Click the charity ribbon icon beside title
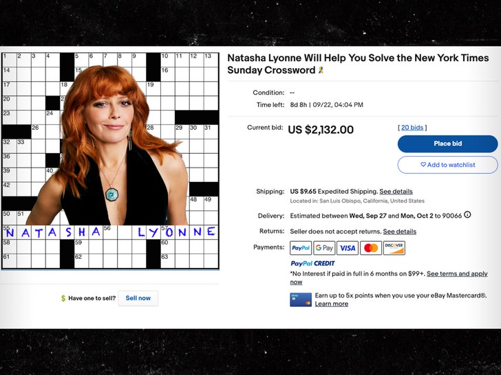 click(321, 71)
